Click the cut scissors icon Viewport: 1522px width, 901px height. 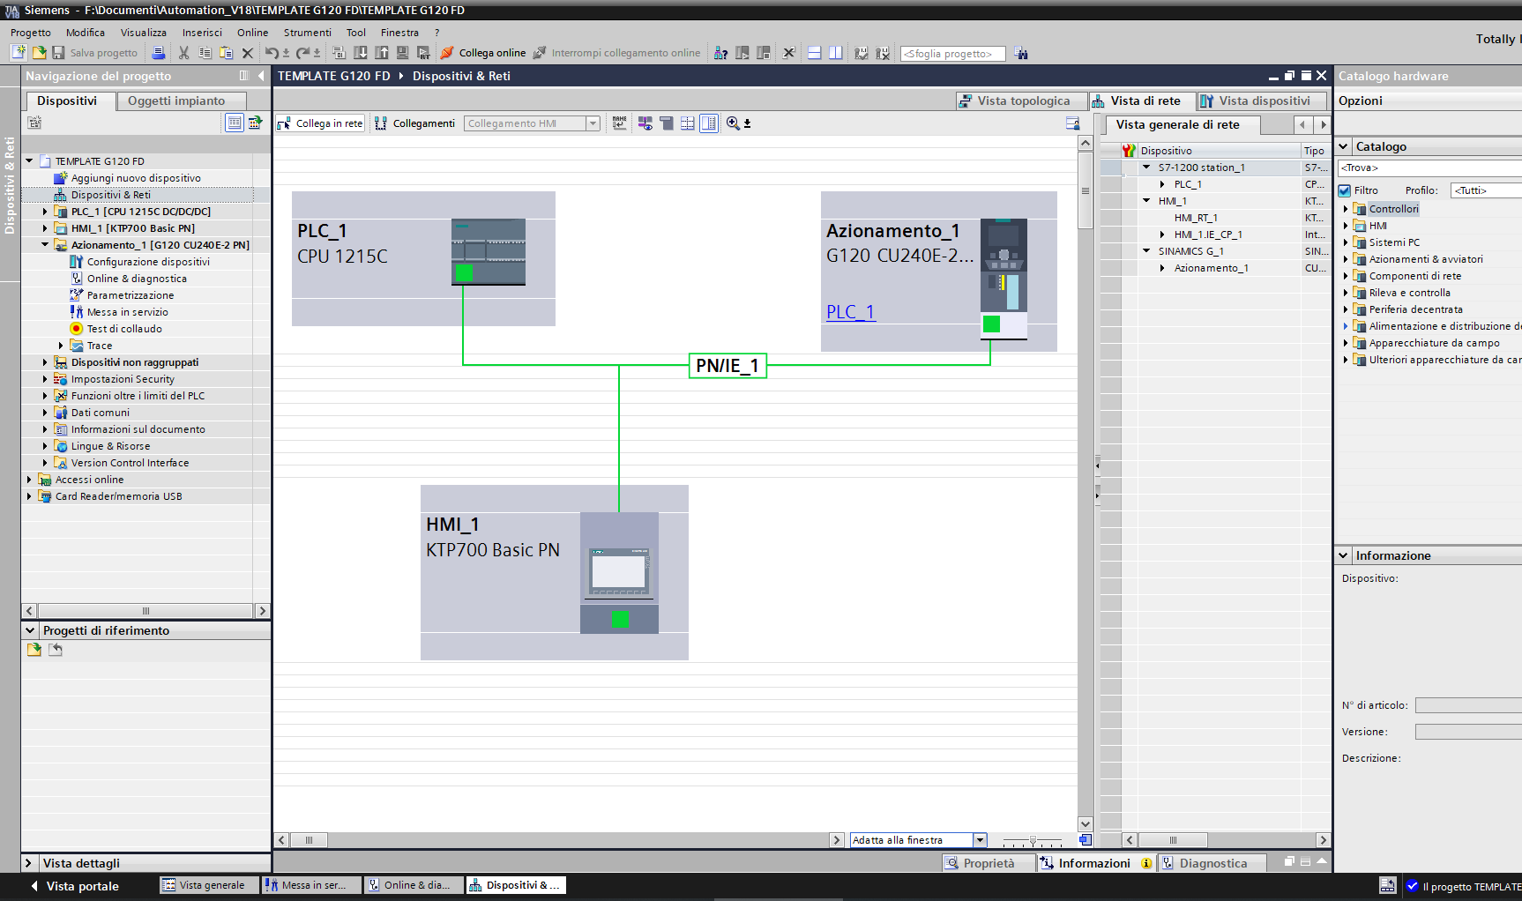tap(183, 53)
